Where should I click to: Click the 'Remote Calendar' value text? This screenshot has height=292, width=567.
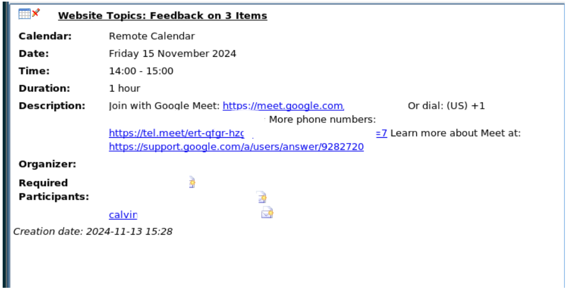point(151,37)
